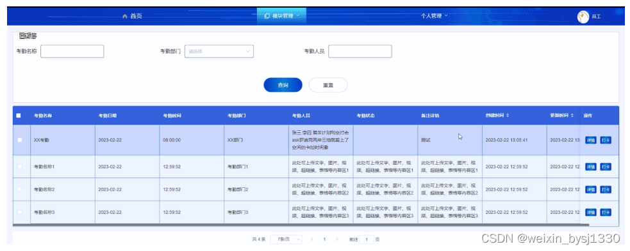Click the 考勤名称 column header
The height and width of the screenshot is (251, 630).
pos(43,116)
